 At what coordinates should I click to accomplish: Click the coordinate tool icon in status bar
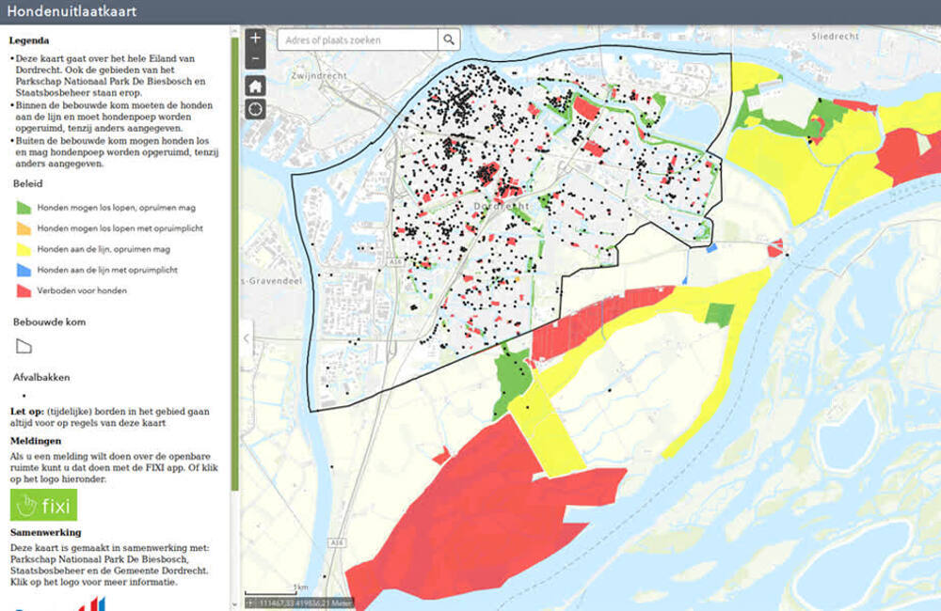point(250,602)
